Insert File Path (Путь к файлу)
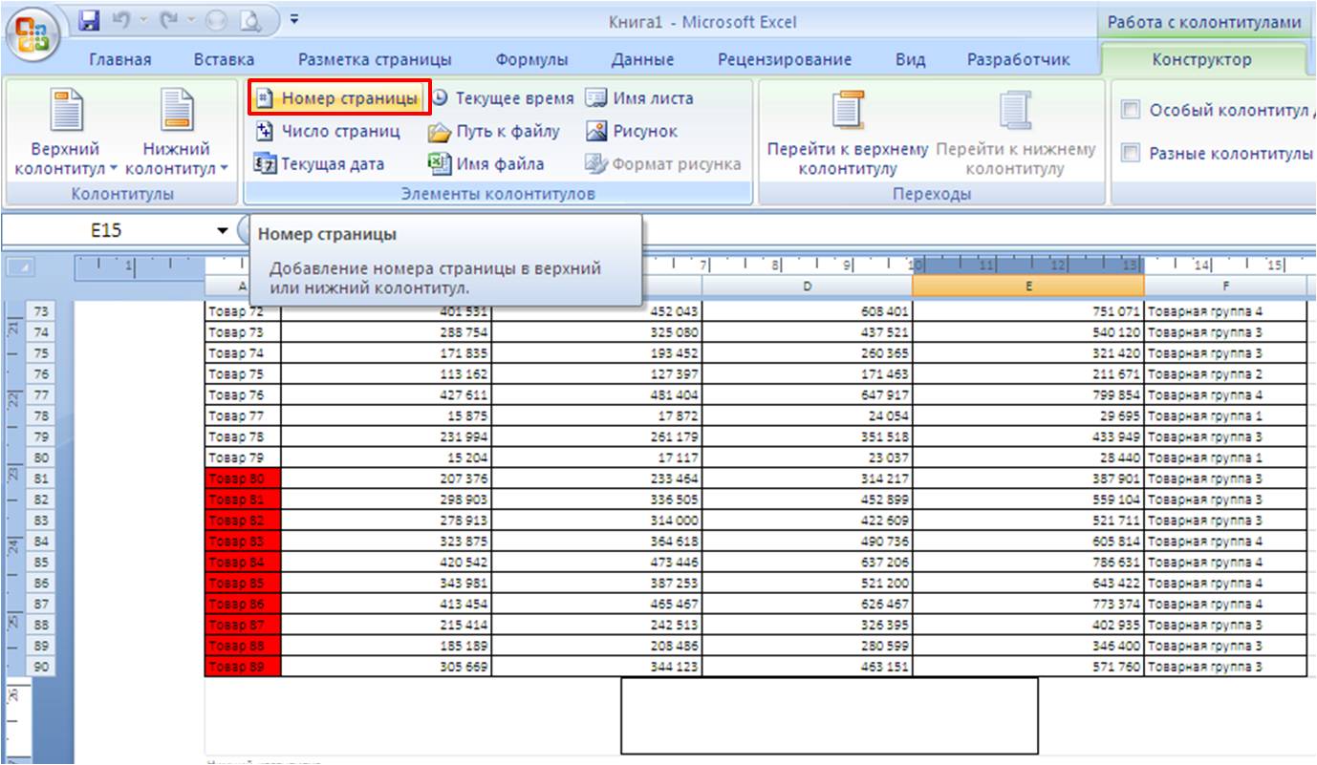Image resolution: width=1317 pixels, height=765 pixels. coord(495,132)
